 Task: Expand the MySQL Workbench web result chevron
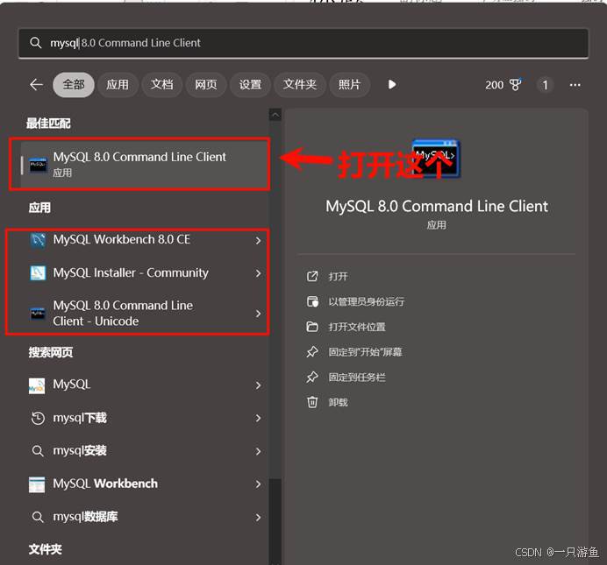(258, 484)
